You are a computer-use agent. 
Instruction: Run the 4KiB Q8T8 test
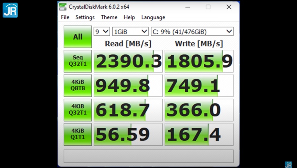click(78, 85)
